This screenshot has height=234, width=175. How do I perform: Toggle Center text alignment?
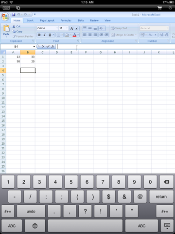[90, 35]
